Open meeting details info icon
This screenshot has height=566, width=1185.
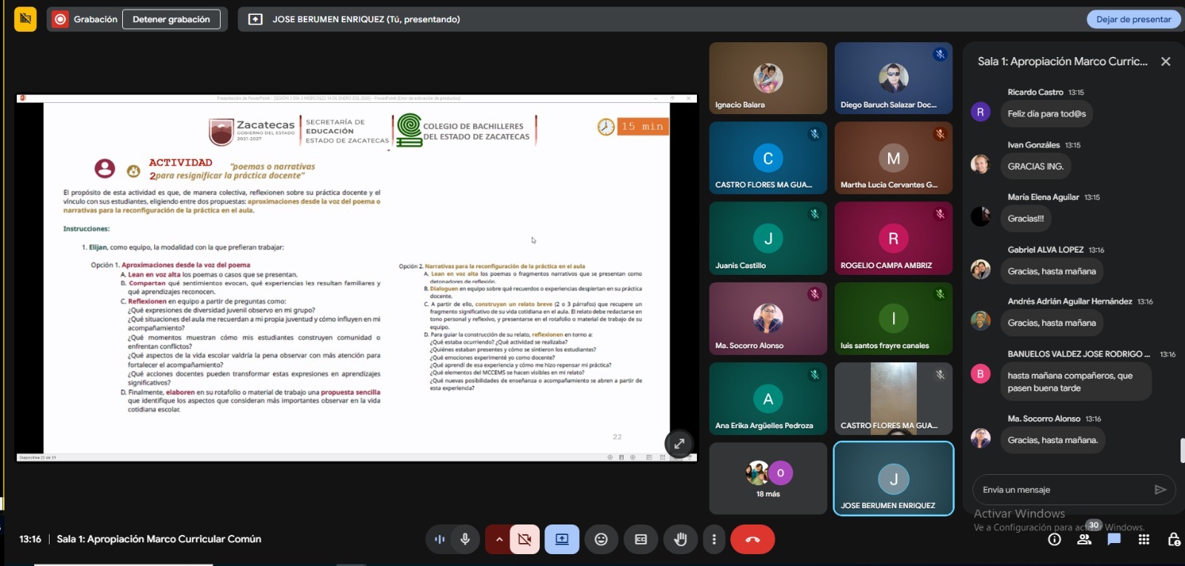click(x=1055, y=539)
